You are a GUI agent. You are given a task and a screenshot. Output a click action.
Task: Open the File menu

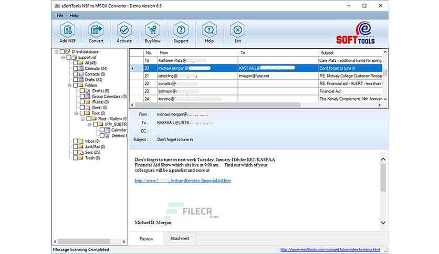click(x=60, y=15)
